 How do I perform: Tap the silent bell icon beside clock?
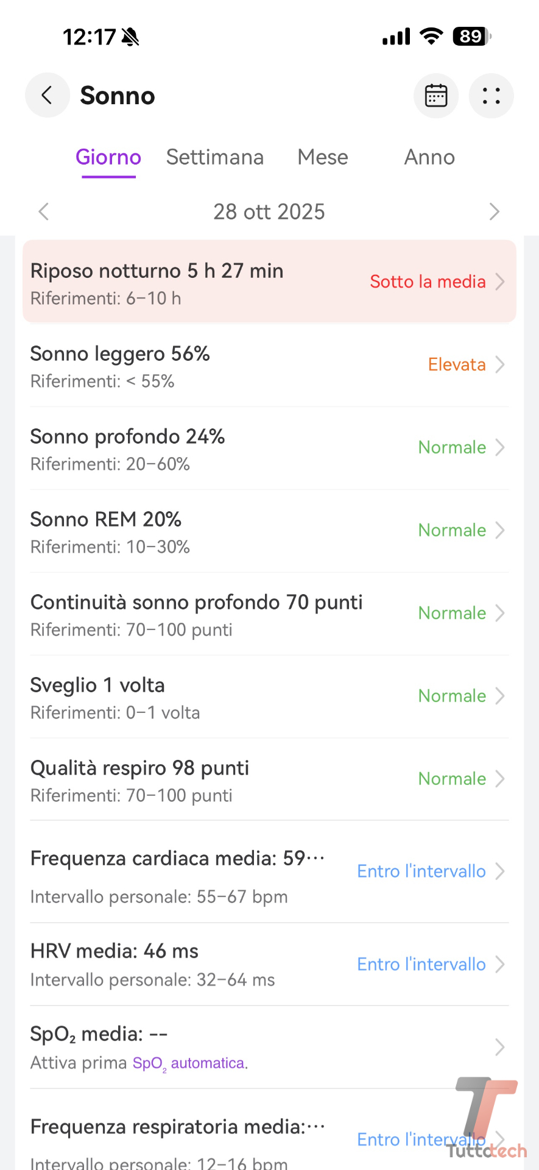click(x=130, y=37)
